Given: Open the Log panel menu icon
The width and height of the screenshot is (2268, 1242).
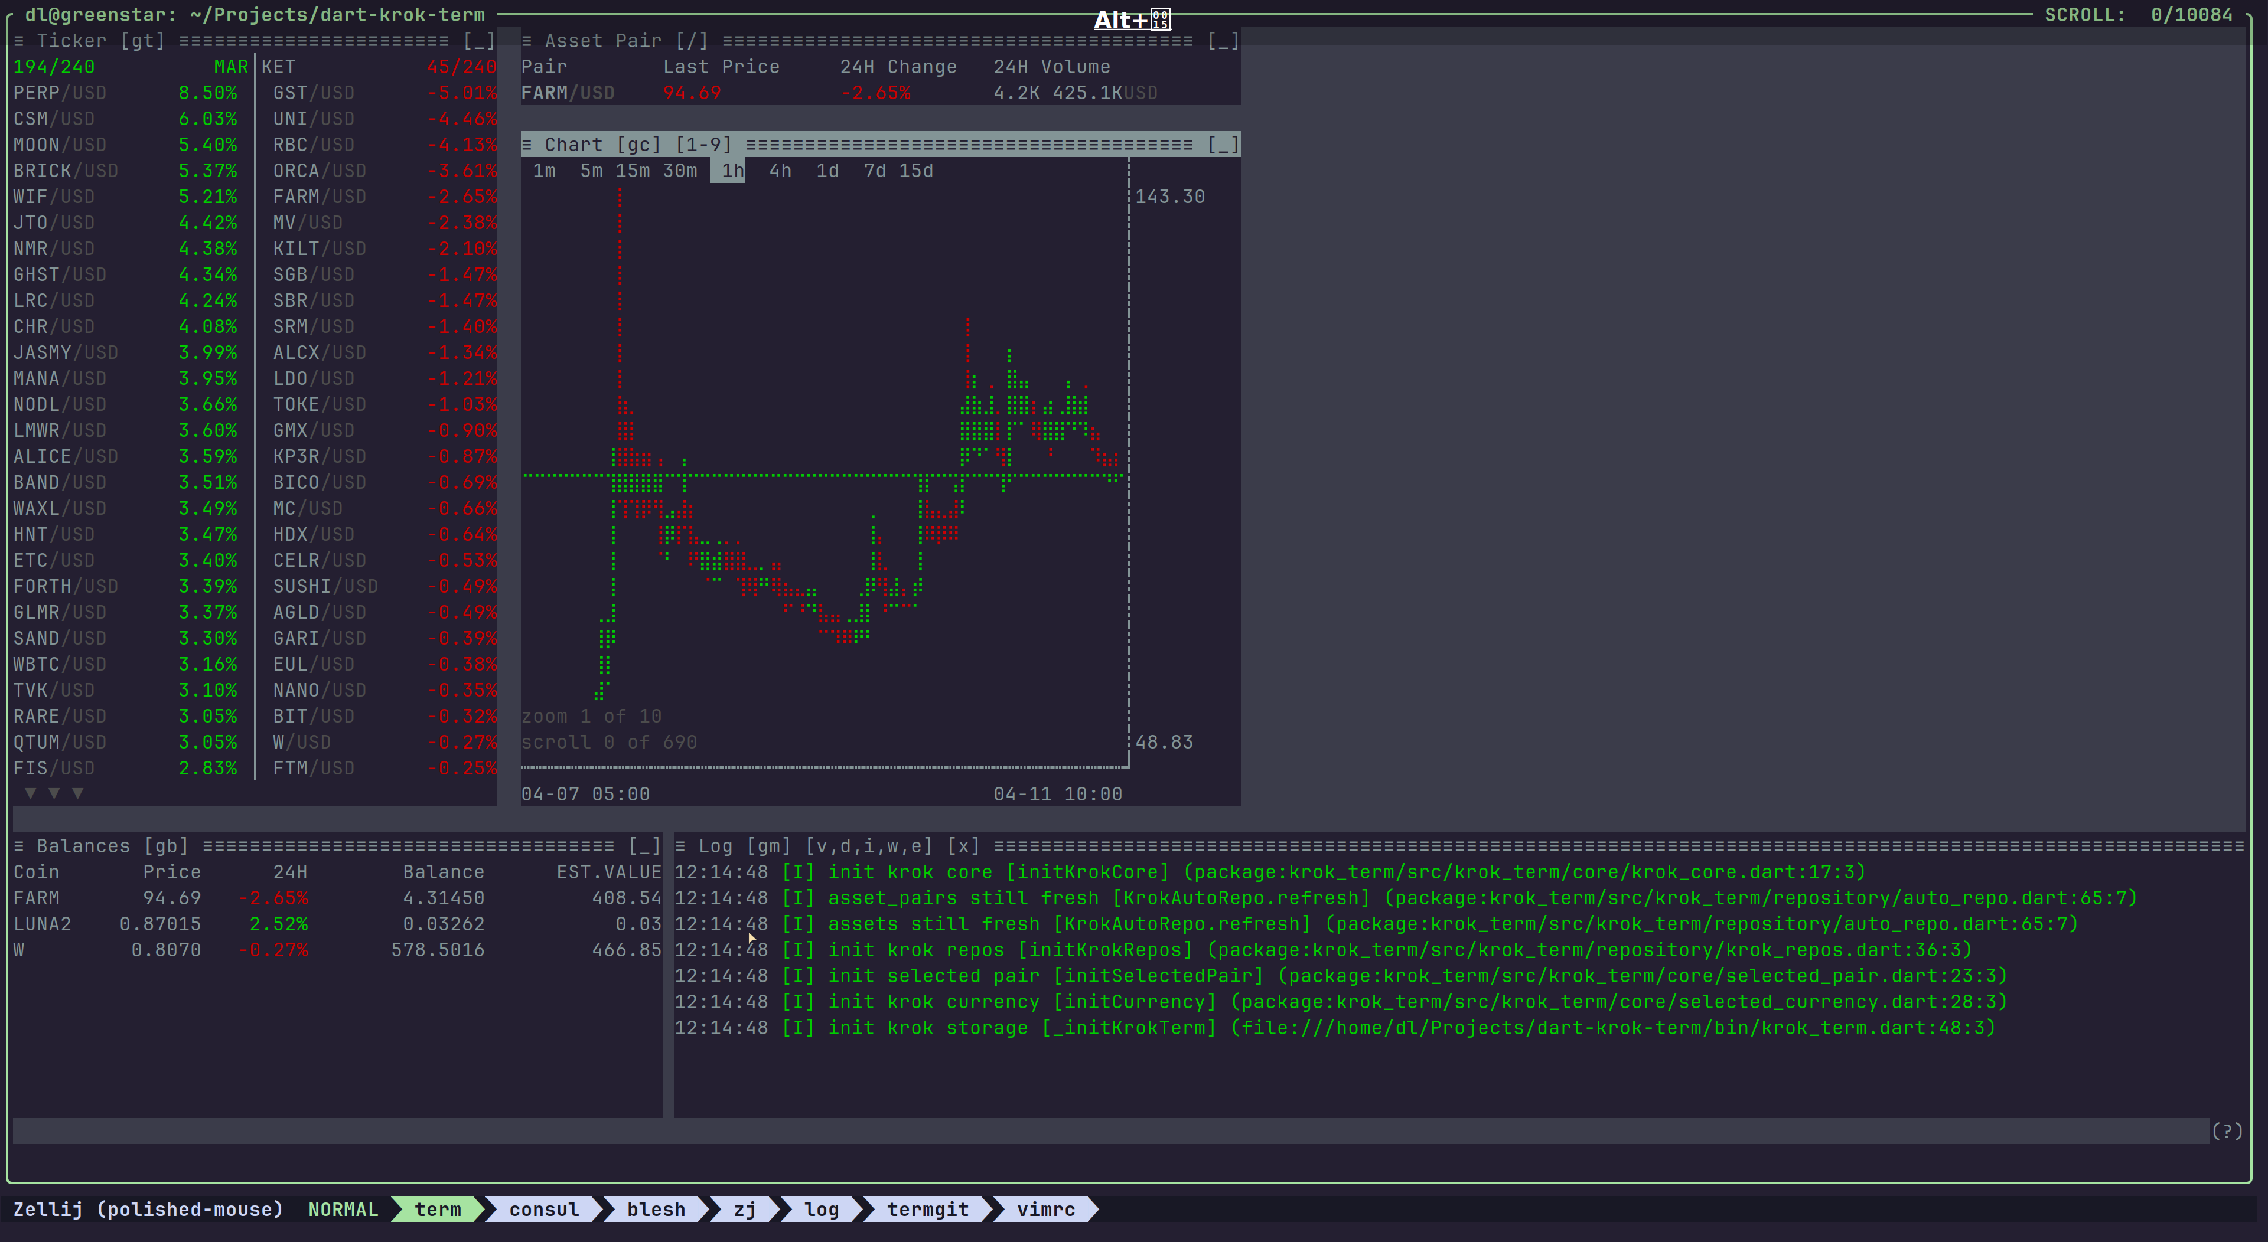Looking at the screenshot, I should click(680, 846).
